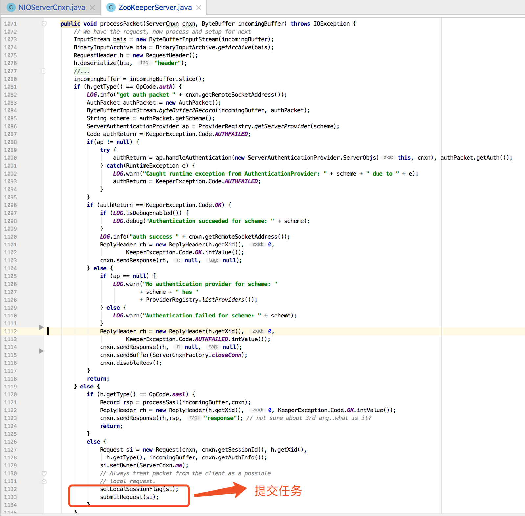
Task: Click the "got auth packet " log string
Action: (146, 95)
